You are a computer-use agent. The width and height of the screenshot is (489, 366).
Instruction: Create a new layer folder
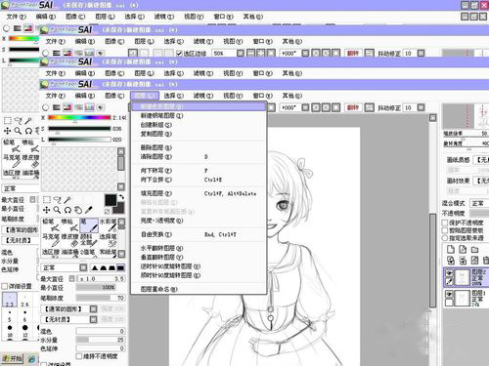474,250
